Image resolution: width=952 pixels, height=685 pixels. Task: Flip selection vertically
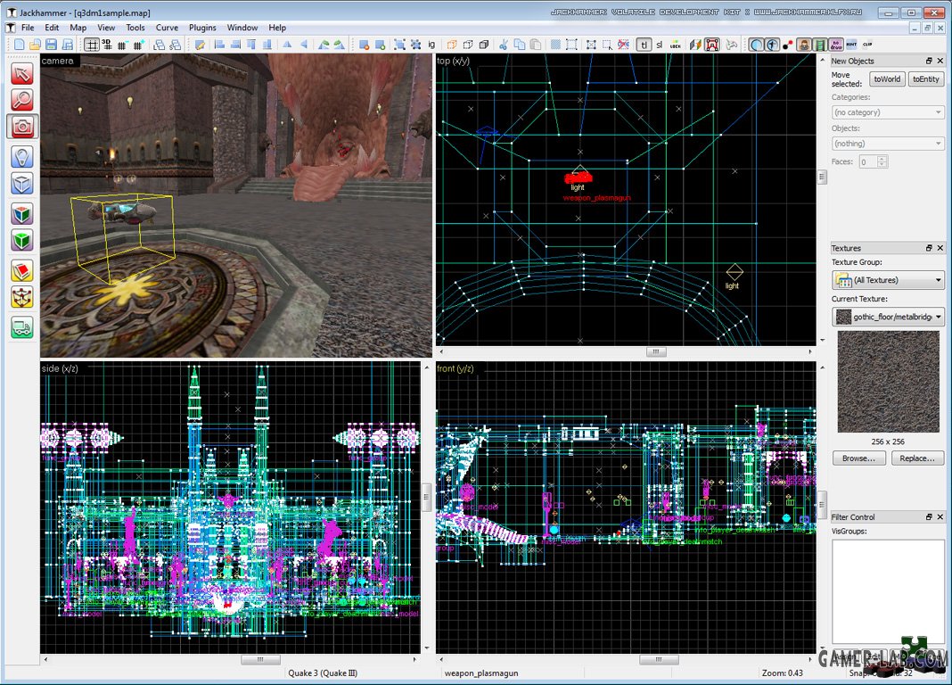[x=304, y=45]
